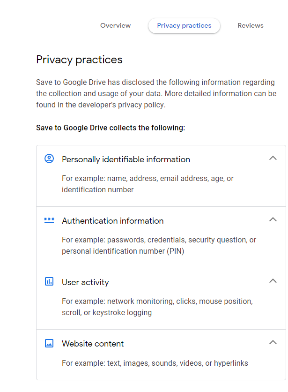Click the Privacy practices page title
The height and width of the screenshot is (392, 288).
point(79,60)
